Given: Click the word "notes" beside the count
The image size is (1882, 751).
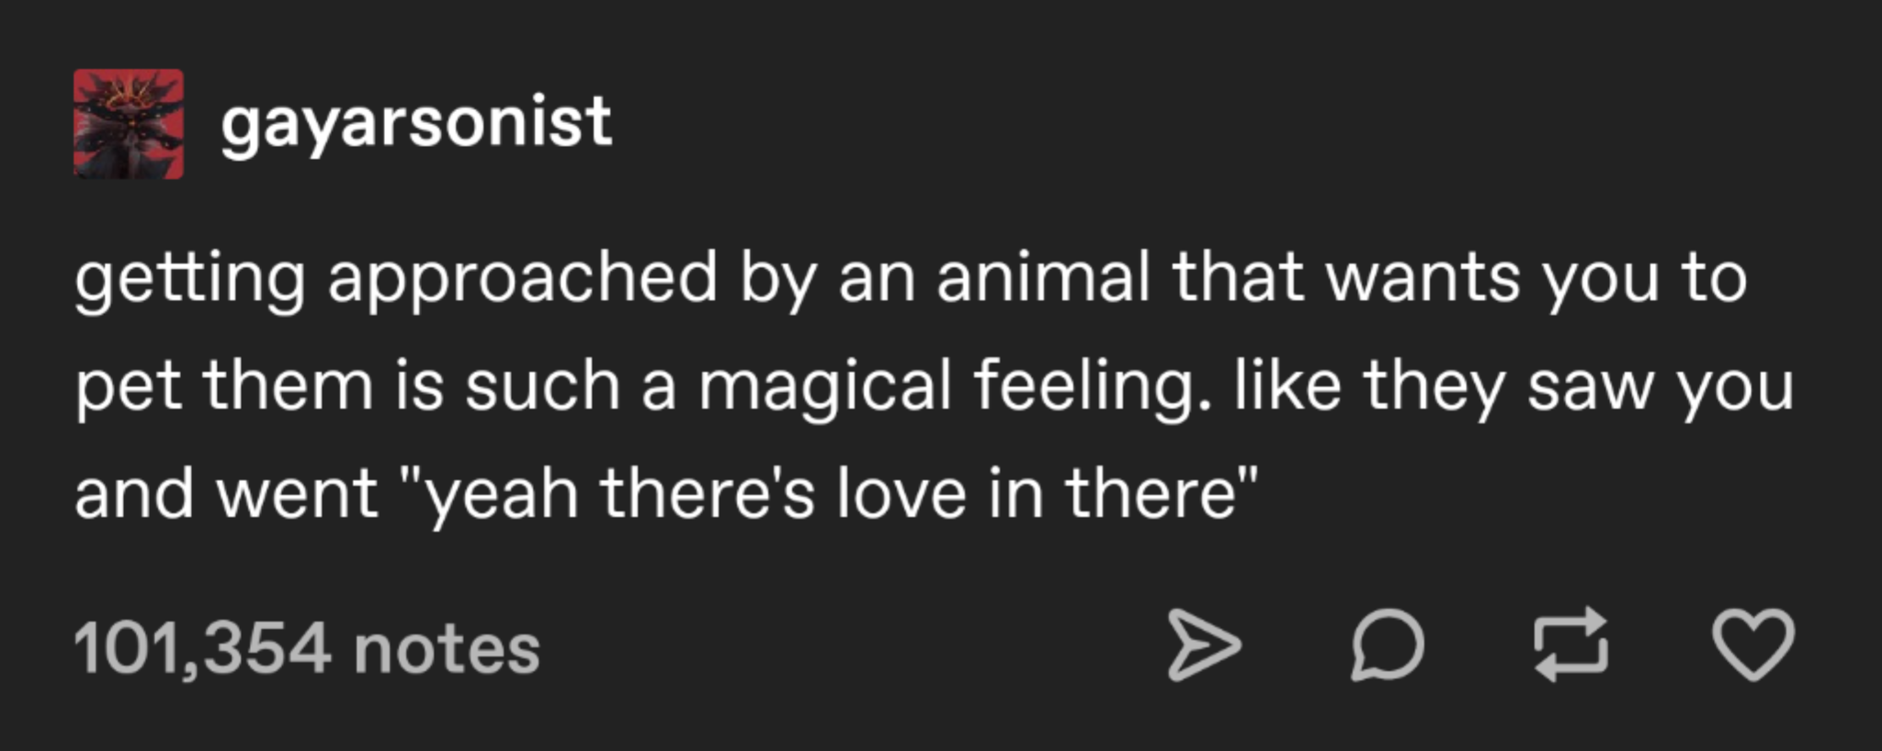Looking at the screenshot, I should [447, 649].
